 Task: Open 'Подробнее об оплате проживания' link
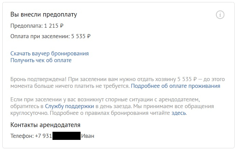click(175, 86)
